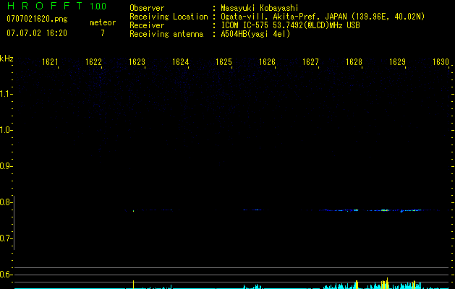Image resolution: width=455 pixels, height=289 pixels.
Task: Click the 0.6 kHz frequency tick label
Action: (6, 275)
